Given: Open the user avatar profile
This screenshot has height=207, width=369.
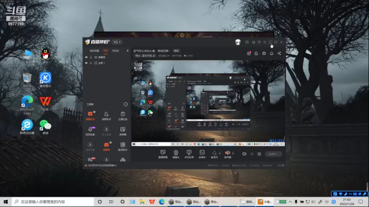Looking at the screenshot, I should [238, 42].
